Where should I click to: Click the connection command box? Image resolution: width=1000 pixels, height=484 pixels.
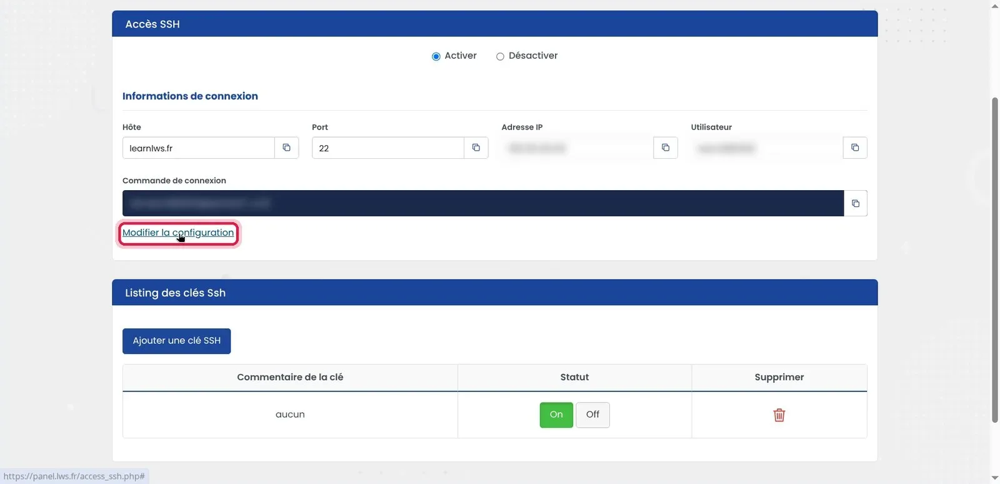tap(483, 203)
